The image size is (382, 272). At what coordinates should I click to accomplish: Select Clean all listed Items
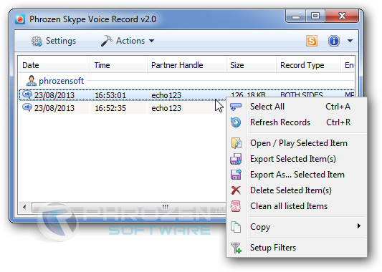point(297,206)
